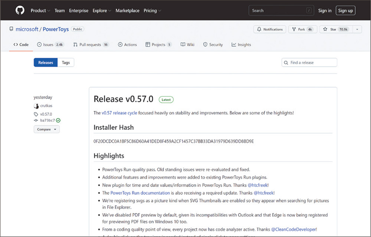The image size is (371, 237).
Task: Open the microsoft owner link
Action: (27, 29)
